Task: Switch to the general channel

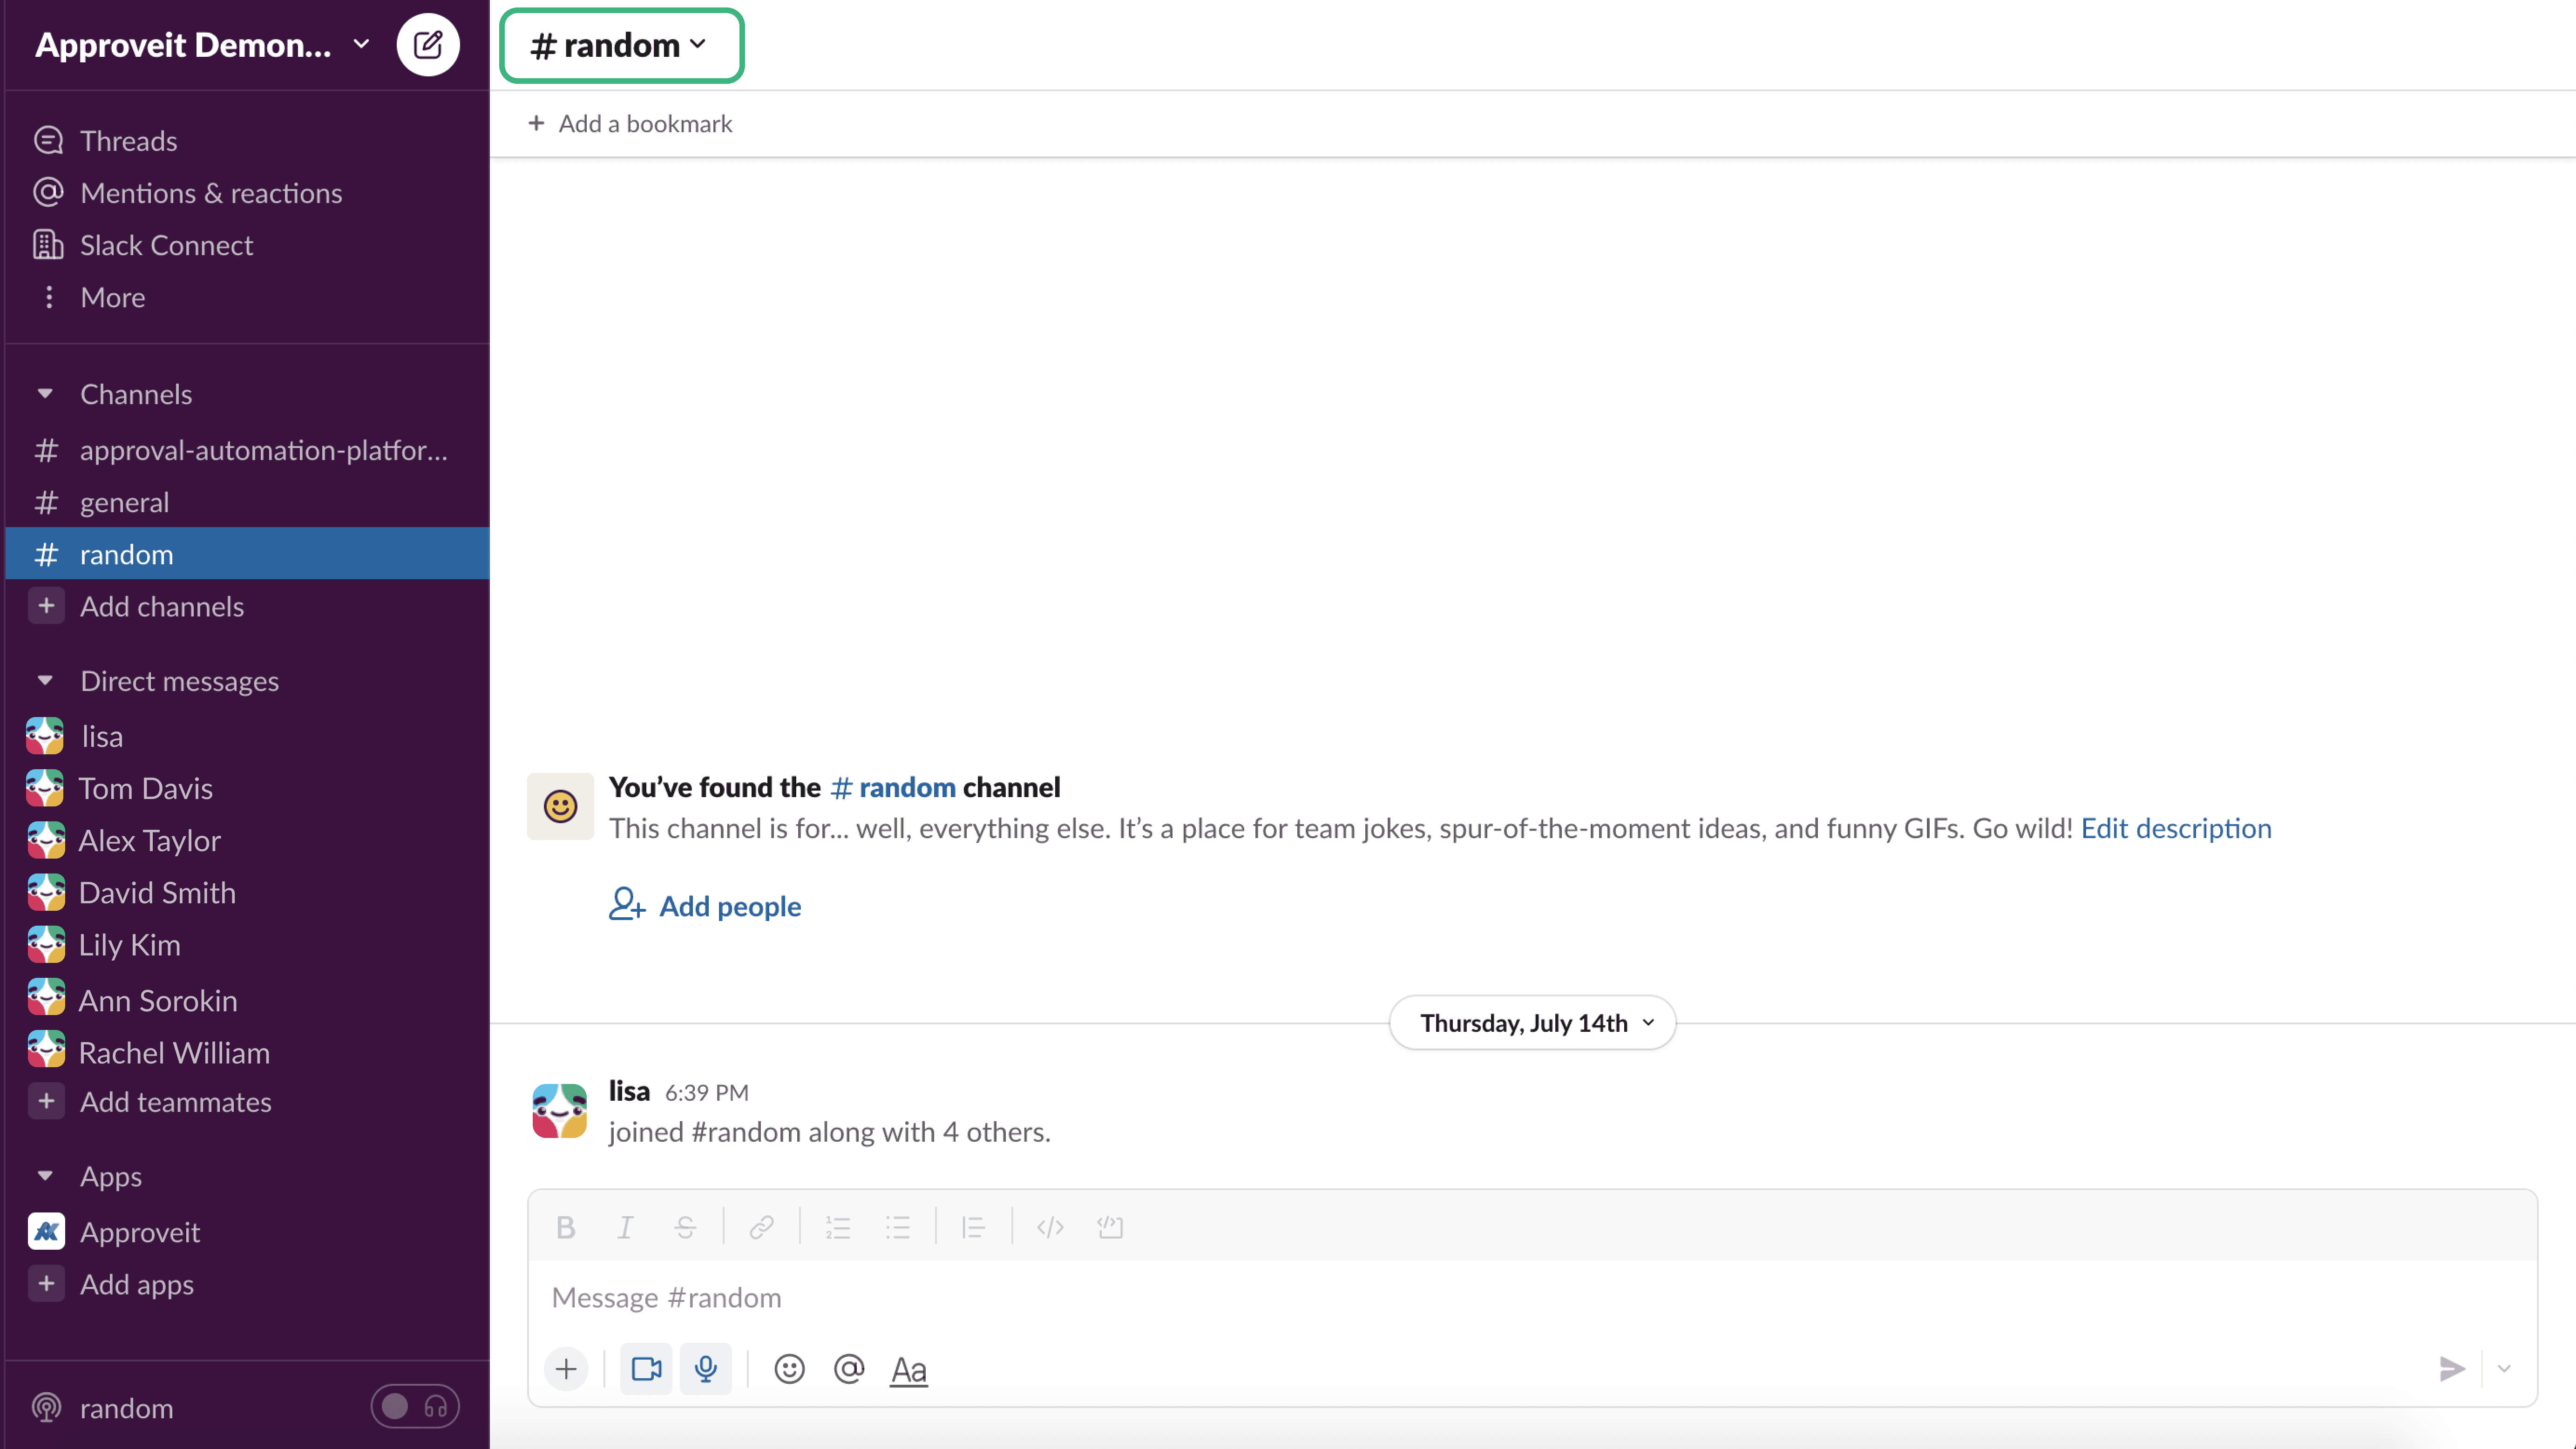Action: pyautogui.click(x=247, y=502)
